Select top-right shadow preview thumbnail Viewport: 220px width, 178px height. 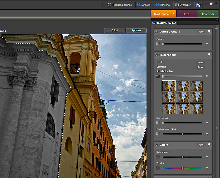click(x=196, y=86)
